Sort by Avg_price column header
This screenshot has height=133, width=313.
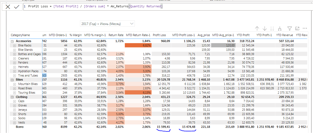point(203,35)
